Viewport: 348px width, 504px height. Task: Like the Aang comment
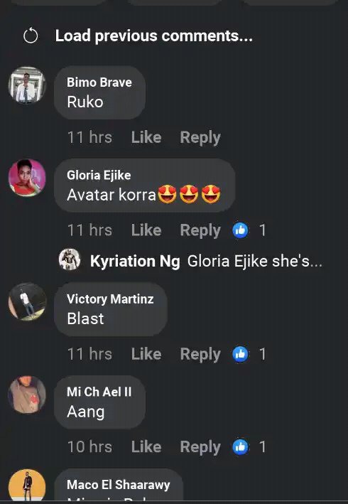click(x=146, y=447)
